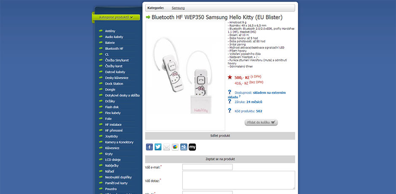This screenshot has height=194, width=396.
Task: Share product on Twitter
Action: tap(158, 147)
